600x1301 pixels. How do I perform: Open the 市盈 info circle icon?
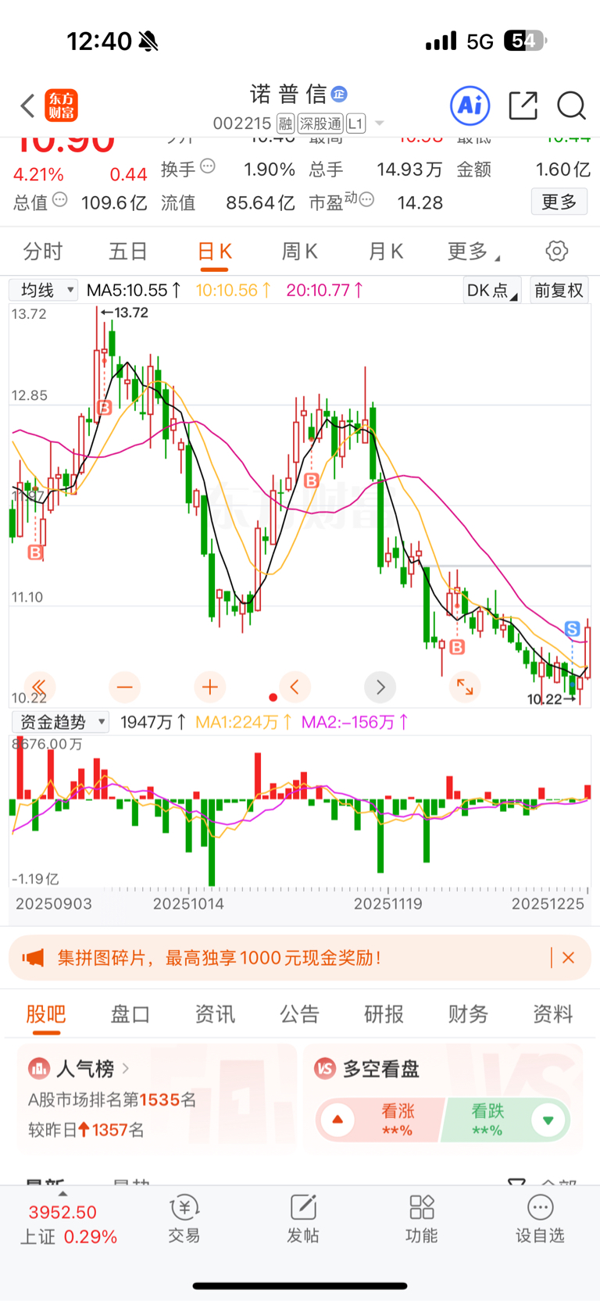tap(366, 200)
